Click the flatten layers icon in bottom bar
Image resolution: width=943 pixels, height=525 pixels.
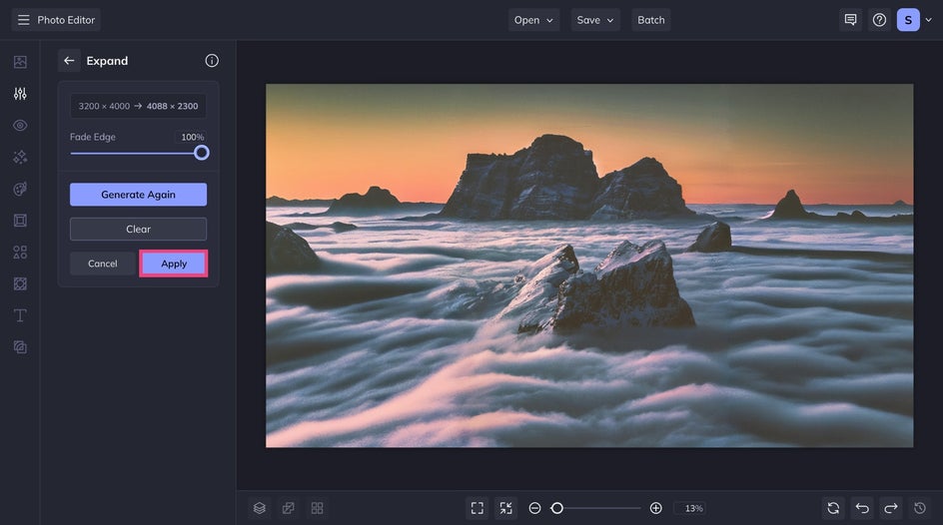[x=288, y=508]
